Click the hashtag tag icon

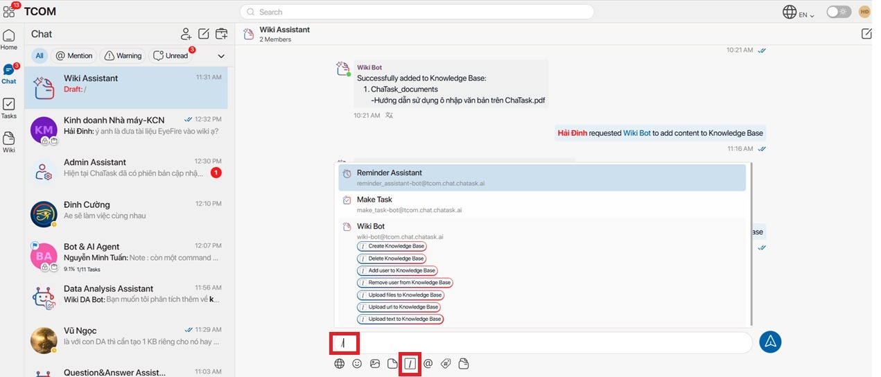pyautogui.click(x=446, y=364)
